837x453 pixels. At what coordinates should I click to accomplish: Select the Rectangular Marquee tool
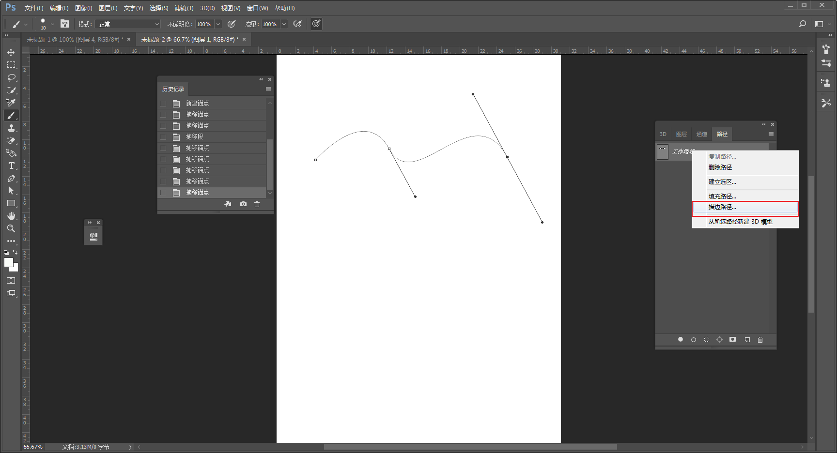pyautogui.click(x=11, y=65)
